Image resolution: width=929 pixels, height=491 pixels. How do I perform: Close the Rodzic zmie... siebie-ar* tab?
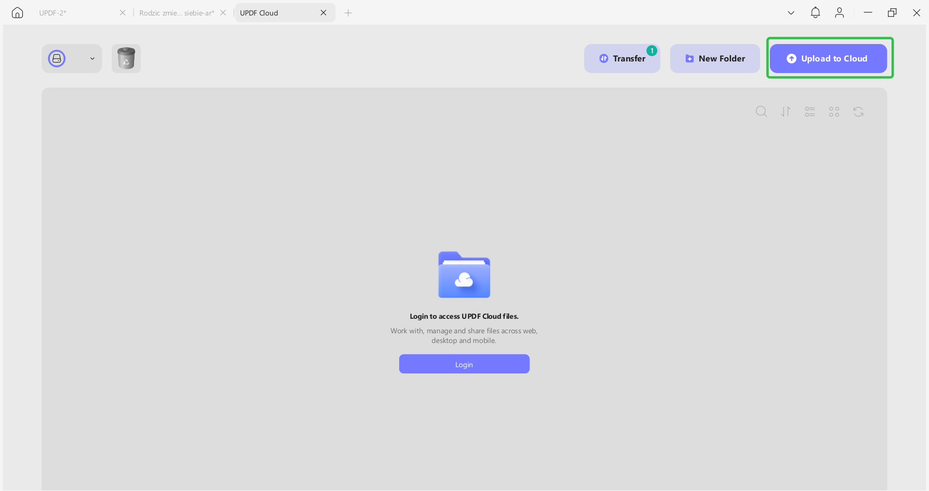(x=223, y=13)
